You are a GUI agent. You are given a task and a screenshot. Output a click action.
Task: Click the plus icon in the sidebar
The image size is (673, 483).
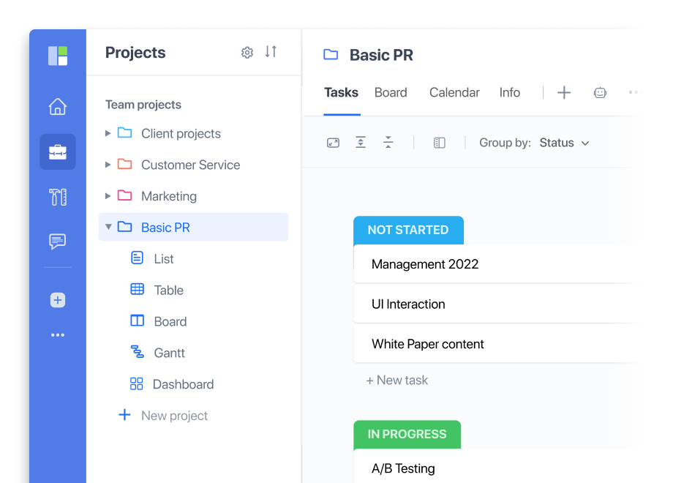point(57,300)
